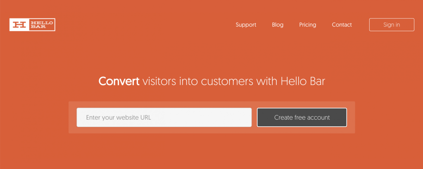The height and width of the screenshot is (169, 423).
Task: Go to the Blog
Action: click(x=278, y=25)
